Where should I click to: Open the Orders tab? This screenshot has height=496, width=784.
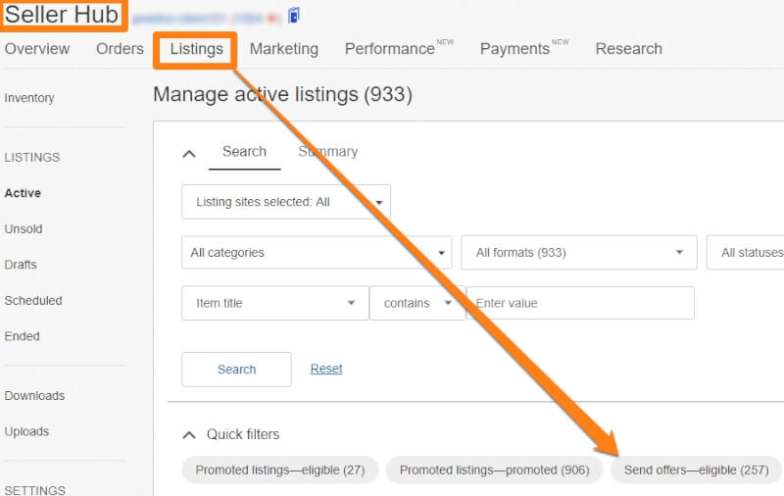(120, 49)
